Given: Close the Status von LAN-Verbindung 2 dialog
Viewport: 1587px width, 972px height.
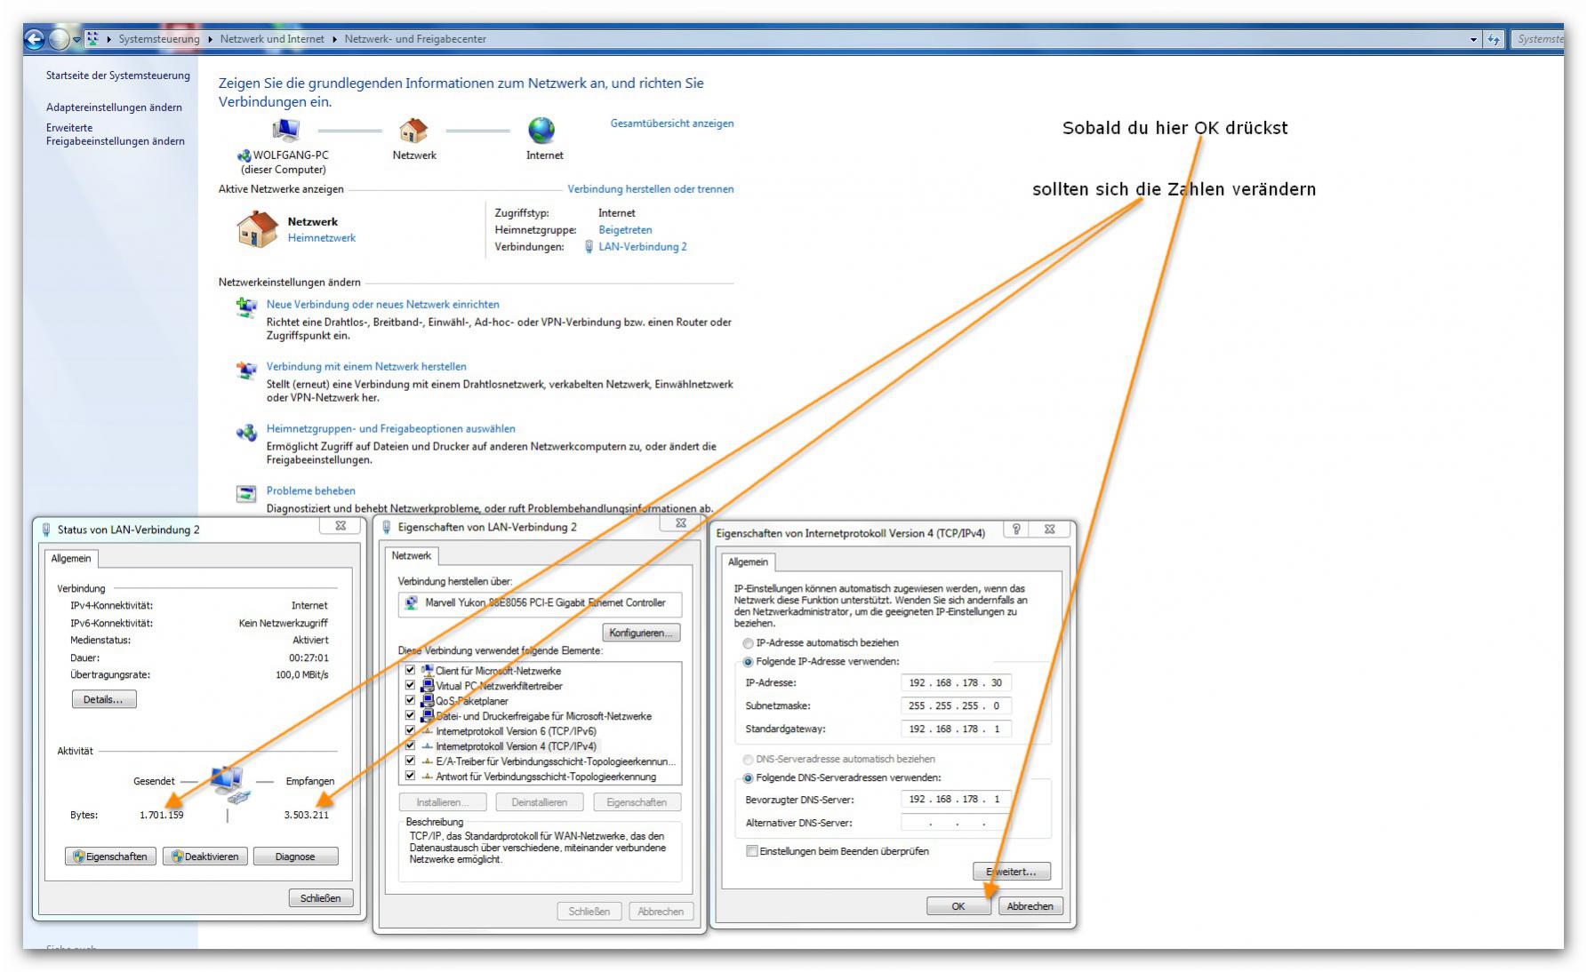Looking at the screenshot, I should pyautogui.click(x=341, y=525).
